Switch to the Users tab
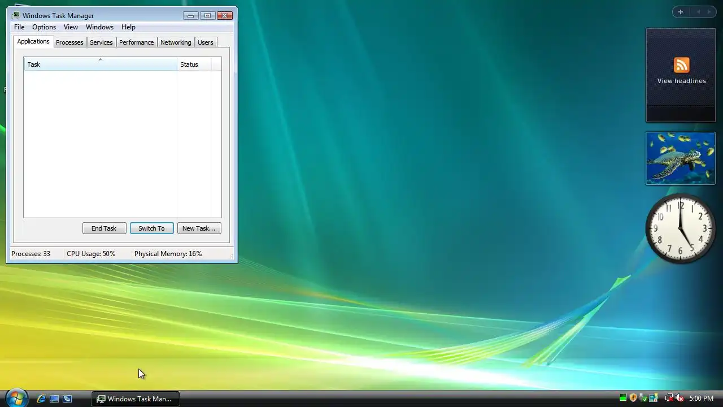723x407 pixels. click(206, 42)
